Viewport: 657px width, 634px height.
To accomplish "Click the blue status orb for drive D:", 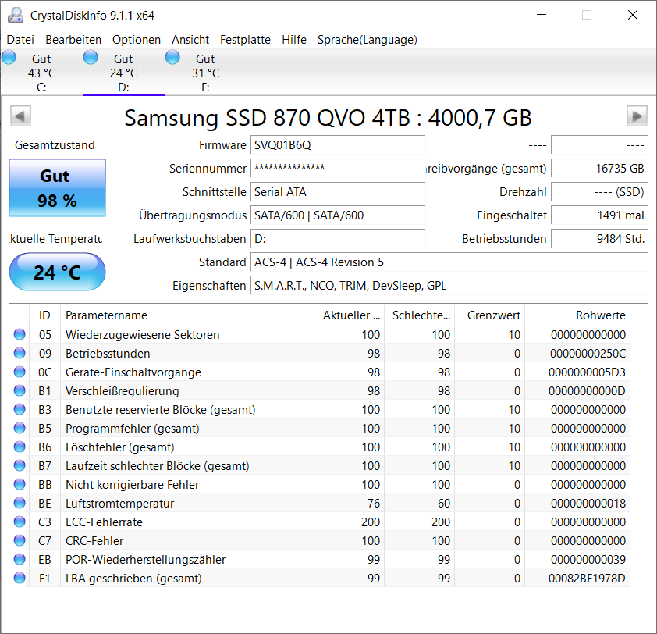I will pos(91,57).
